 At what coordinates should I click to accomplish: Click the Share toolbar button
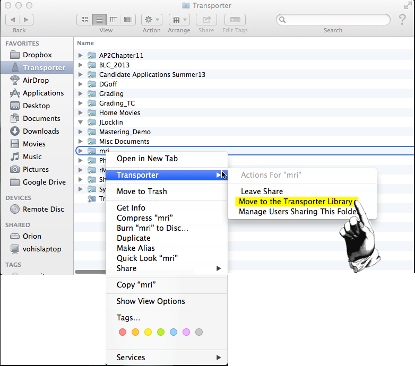(206, 20)
